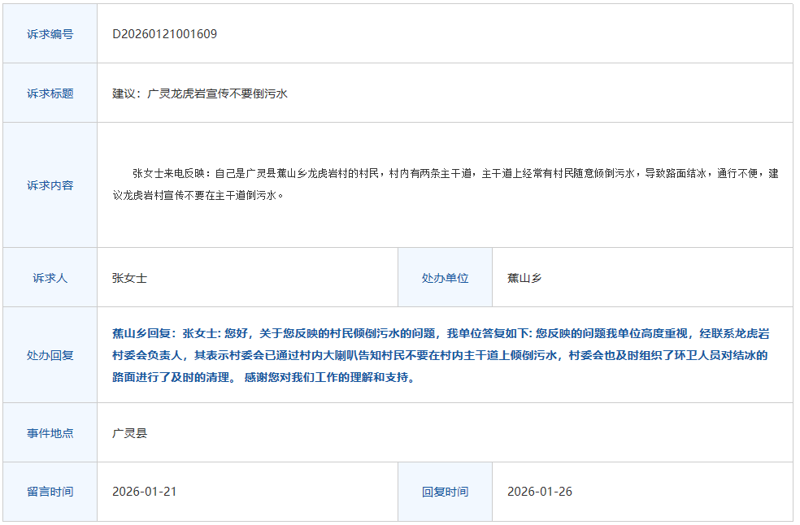Select the complaint number D20260121001609
800x525 pixels.
point(164,34)
